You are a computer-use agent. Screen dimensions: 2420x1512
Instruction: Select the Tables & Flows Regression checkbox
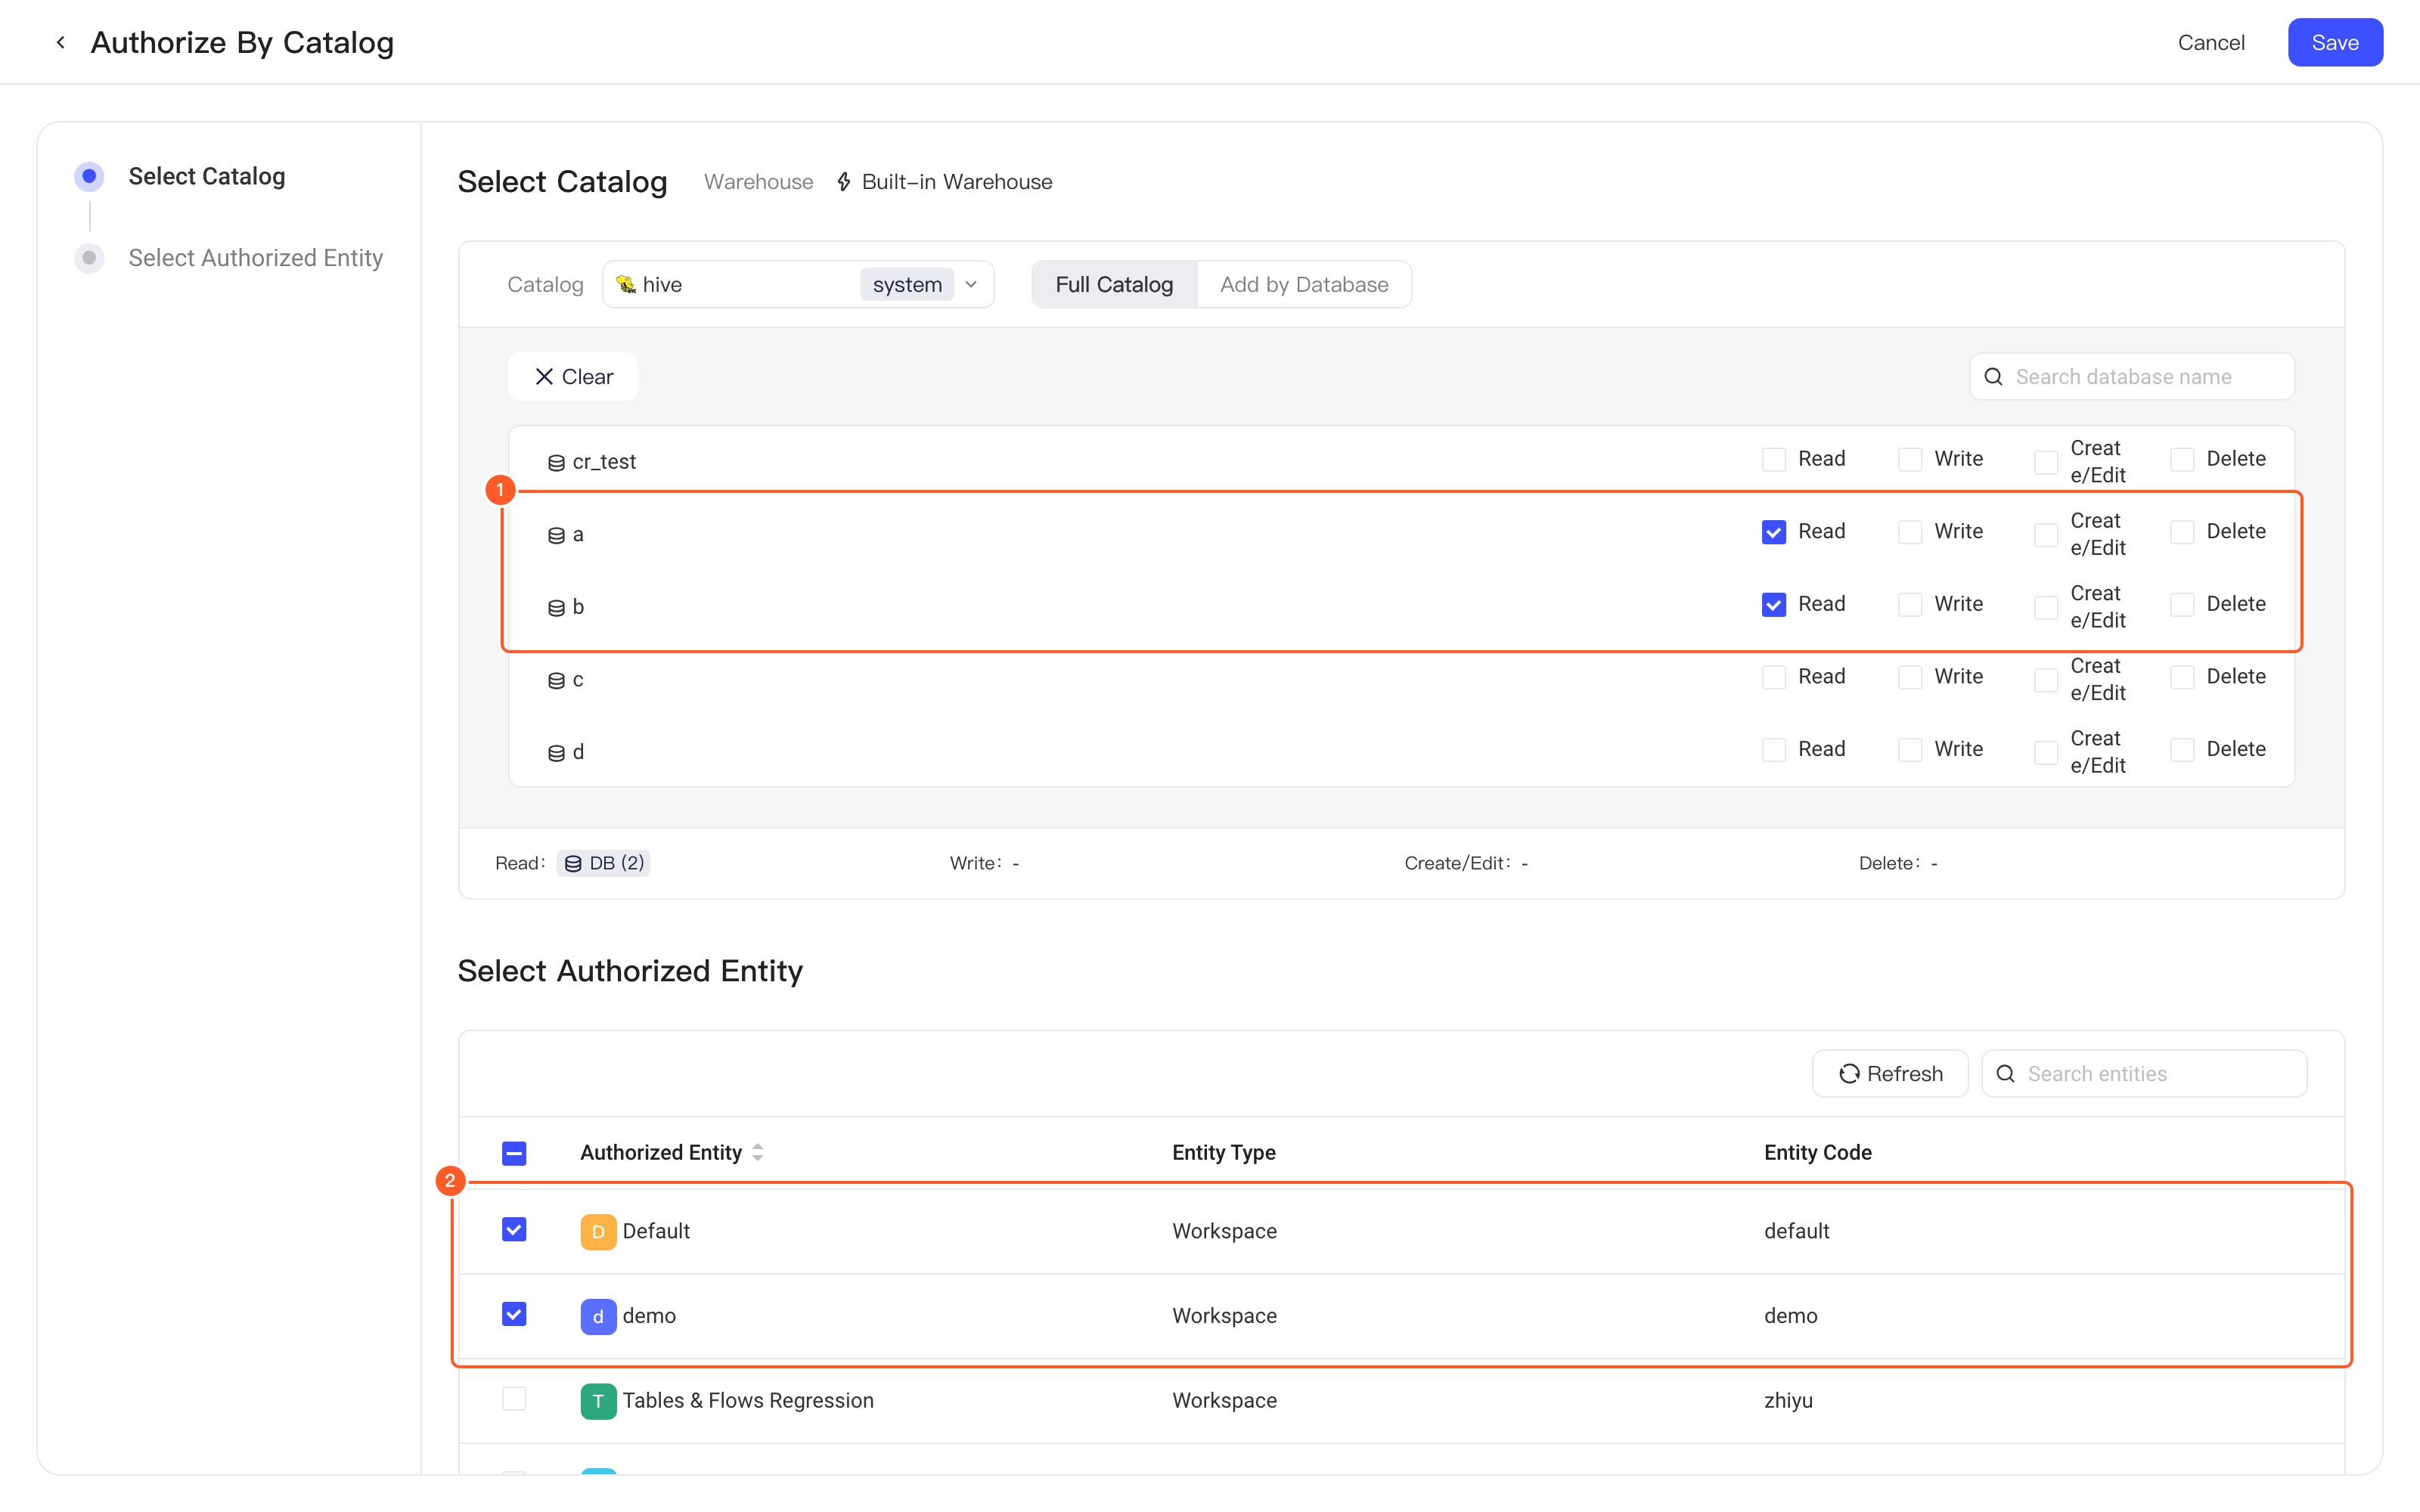coord(514,1399)
